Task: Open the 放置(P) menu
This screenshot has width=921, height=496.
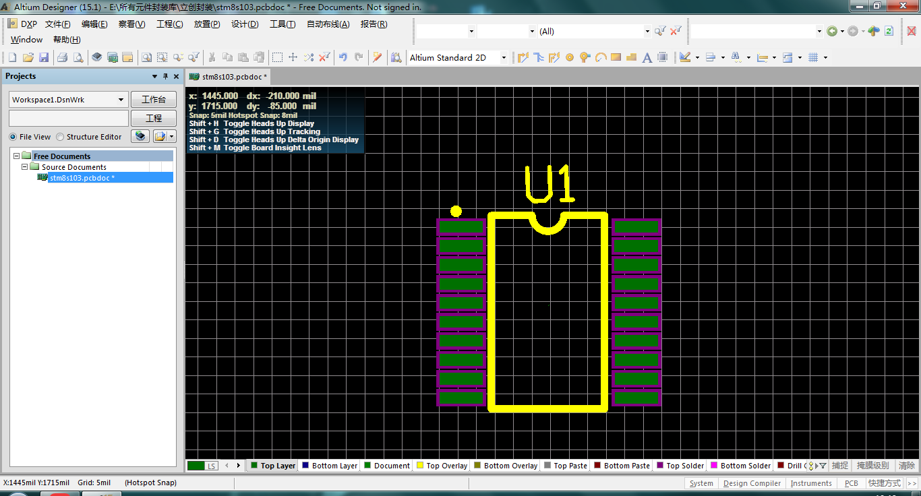Action: coord(207,24)
